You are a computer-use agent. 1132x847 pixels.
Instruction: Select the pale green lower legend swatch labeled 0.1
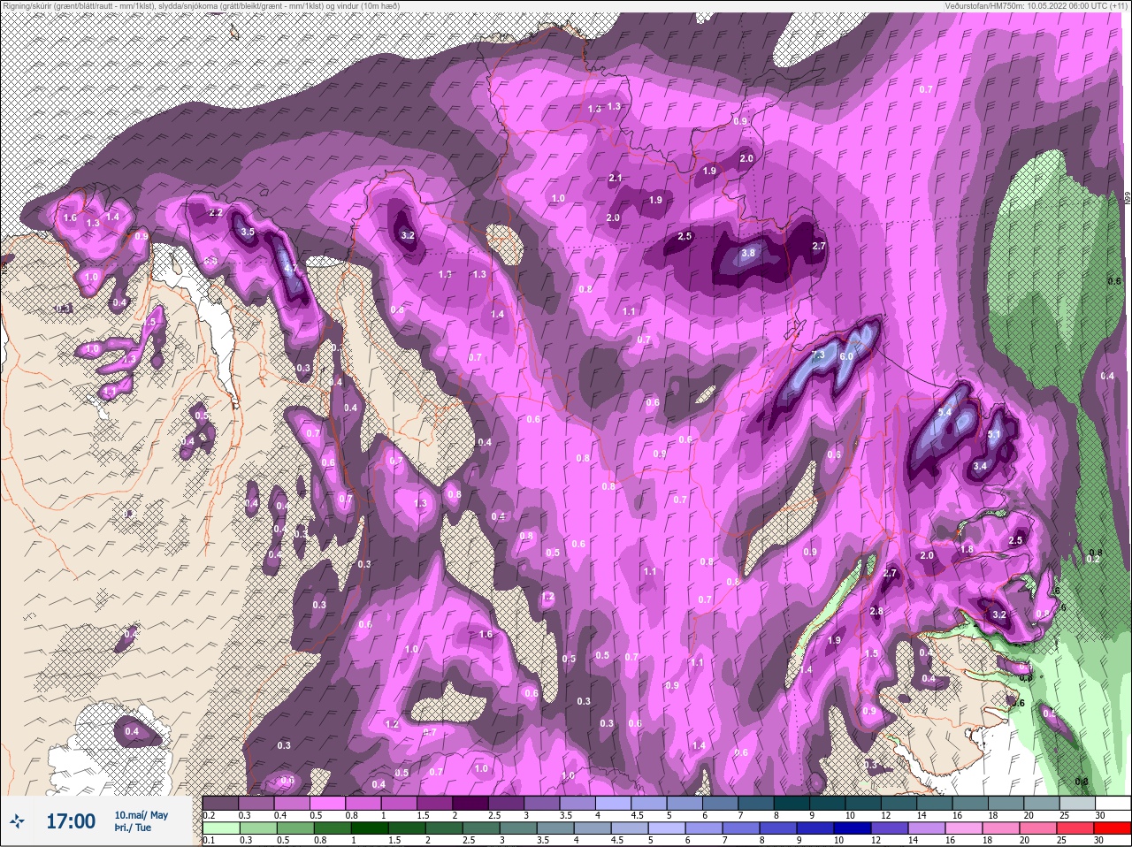tap(220, 828)
